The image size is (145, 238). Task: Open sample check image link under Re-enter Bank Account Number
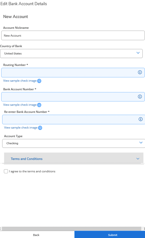point(21,128)
